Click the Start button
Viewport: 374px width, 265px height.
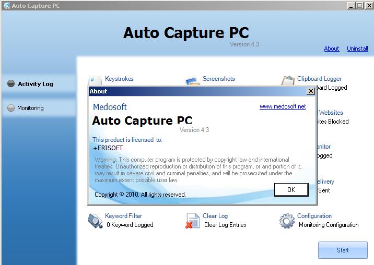coord(343,250)
